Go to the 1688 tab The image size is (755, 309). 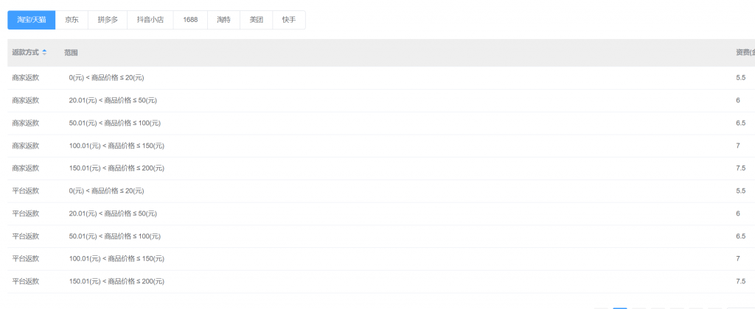[189, 20]
